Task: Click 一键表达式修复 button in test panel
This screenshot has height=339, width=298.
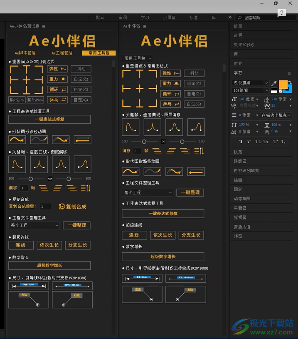Action: pyautogui.click(x=49, y=119)
